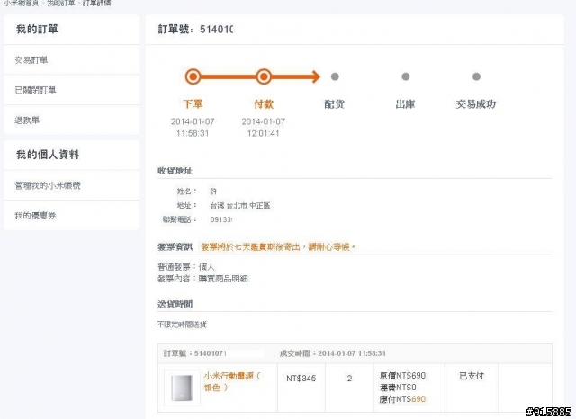Viewport: 576px width, 419px height.
Task: Click the 出庫 step label
Action: pos(405,104)
